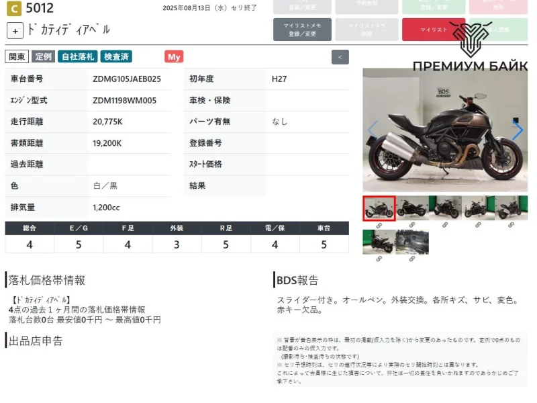Toggle the 検査済 tag

[x=117, y=56]
